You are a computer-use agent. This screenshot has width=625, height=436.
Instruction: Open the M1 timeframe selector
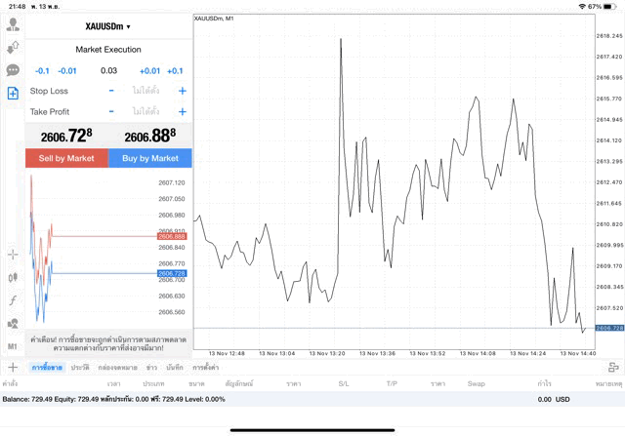coord(13,346)
